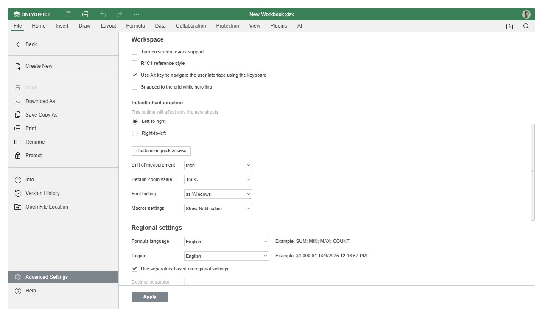
Task: Click the File tab
Action: (x=17, y=26)
